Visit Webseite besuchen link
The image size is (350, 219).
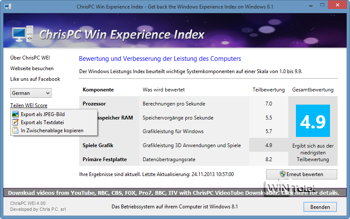coord(32,68)
